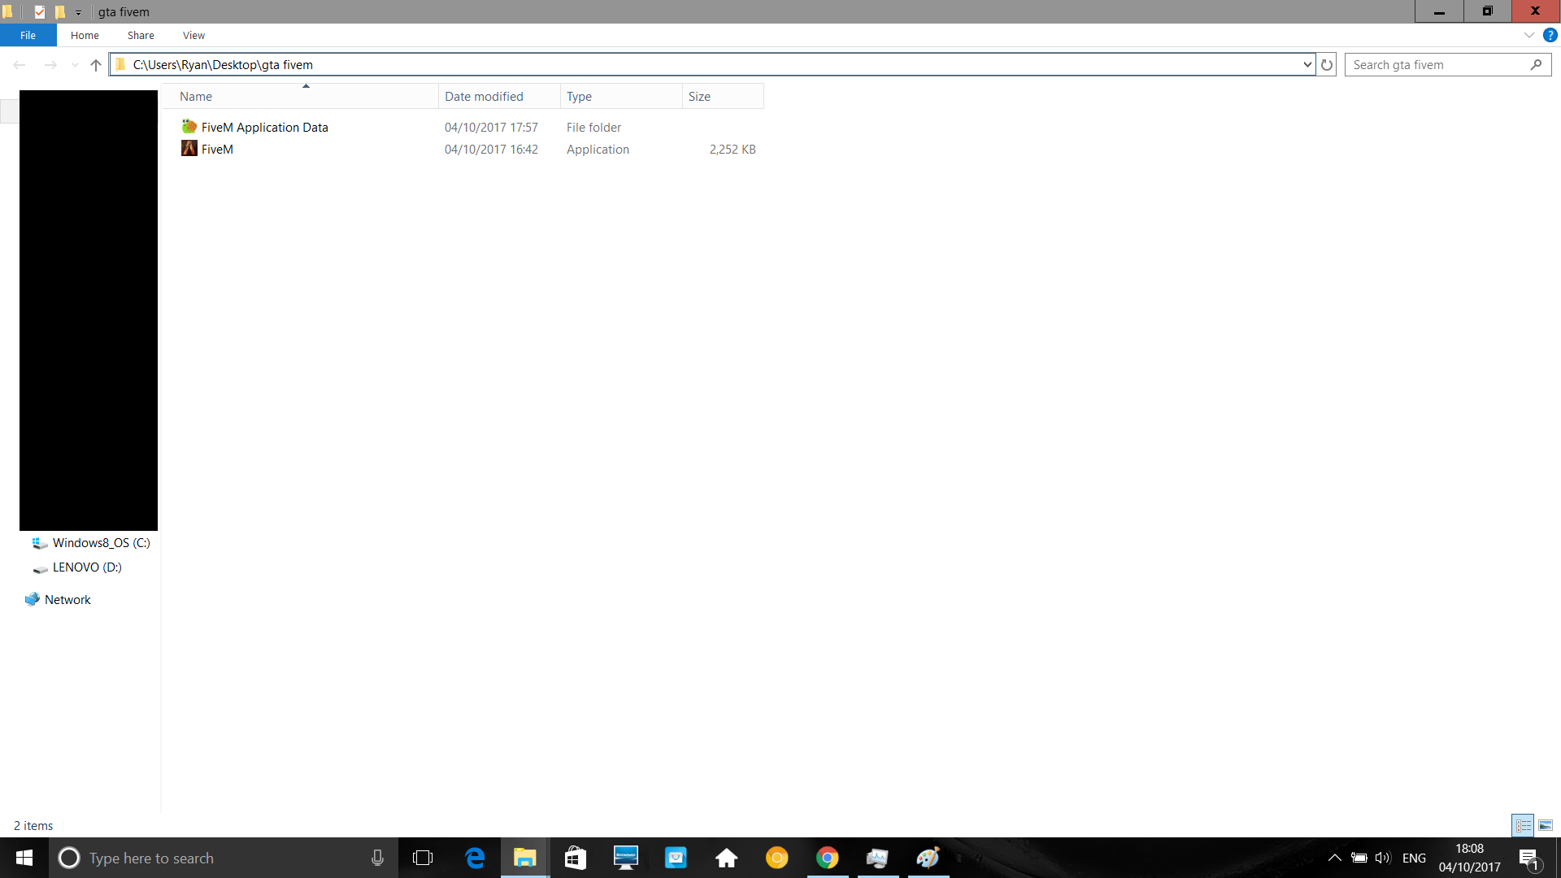Select Windows8_OS (C:) drive in sidebar
The width and height of the screenshot is (1561, 878).
coord(101,543)
